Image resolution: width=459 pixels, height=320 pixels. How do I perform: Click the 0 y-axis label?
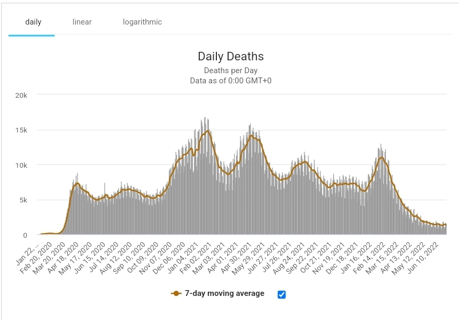click(25, 235)
